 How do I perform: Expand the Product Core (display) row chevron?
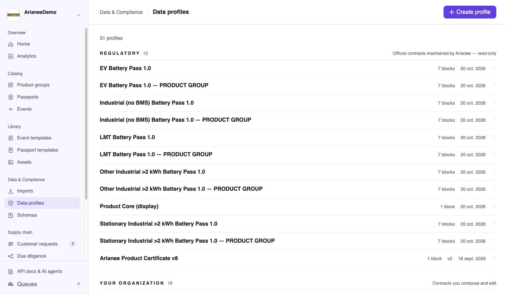pos(494,206)
